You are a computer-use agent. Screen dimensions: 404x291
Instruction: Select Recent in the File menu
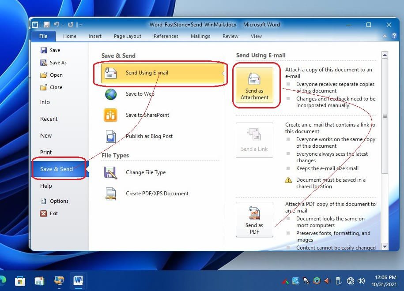(x=49, y=119)
